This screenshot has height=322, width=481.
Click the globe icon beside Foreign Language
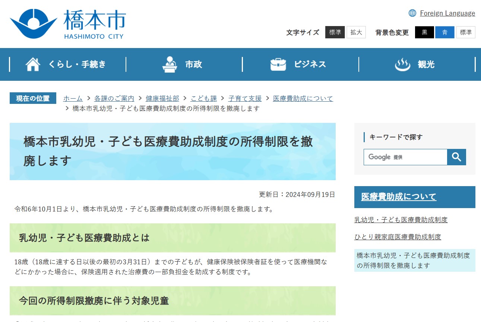pyautogui.click(x=412, y=13)
